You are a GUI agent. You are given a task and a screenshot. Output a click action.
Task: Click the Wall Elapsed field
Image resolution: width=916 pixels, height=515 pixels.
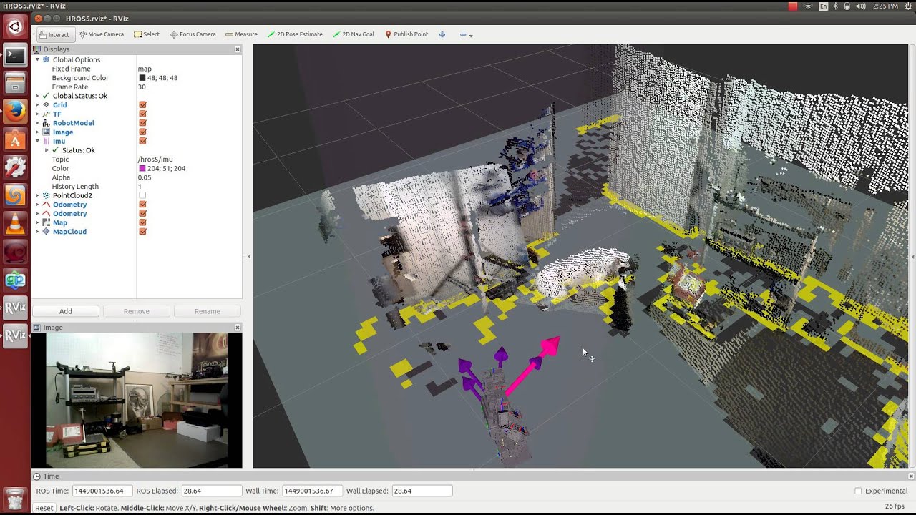(x=422, y=491)
